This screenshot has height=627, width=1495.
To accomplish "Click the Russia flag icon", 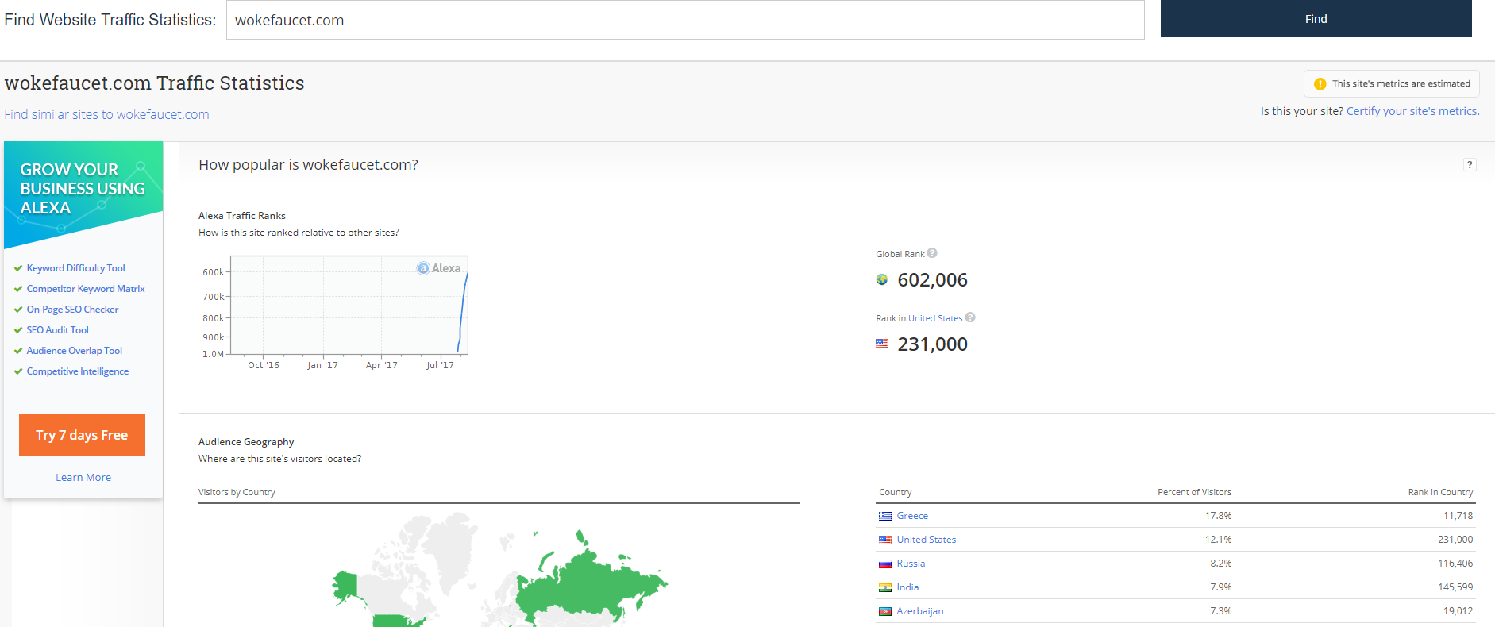I will point(885,564).
